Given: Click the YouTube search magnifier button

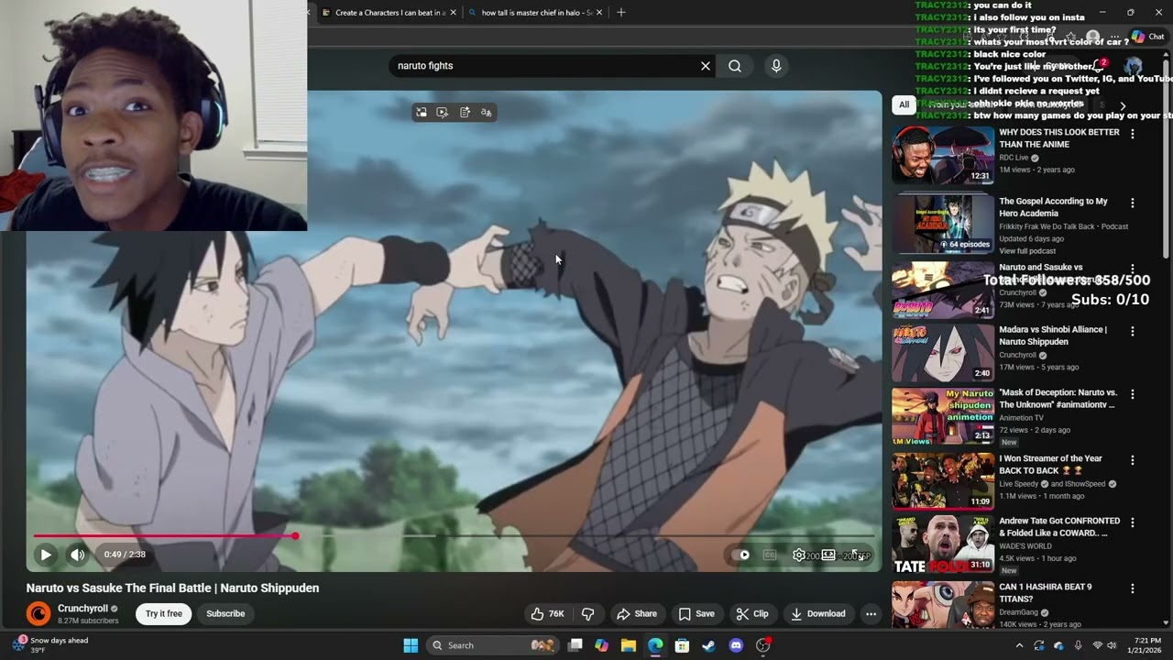Looking at the screenshot, I should pyautogui.click(x=735, y=66).
